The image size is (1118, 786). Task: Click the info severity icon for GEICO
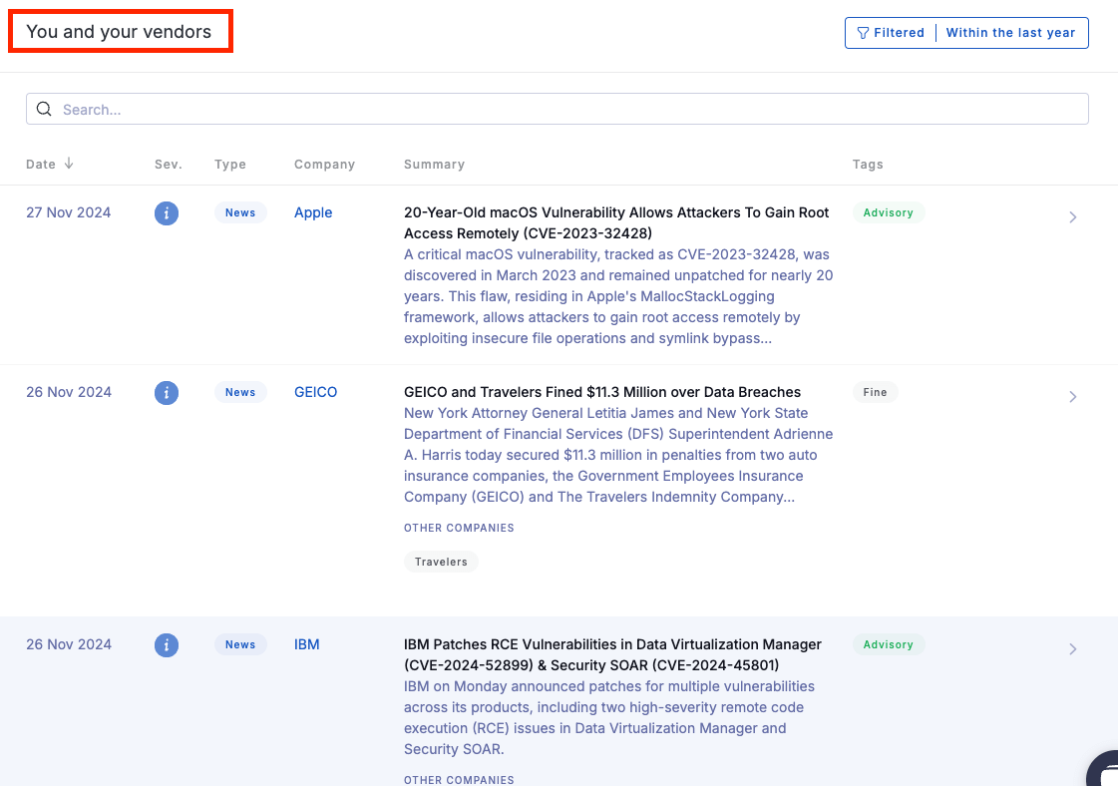(x=167, y=393)
